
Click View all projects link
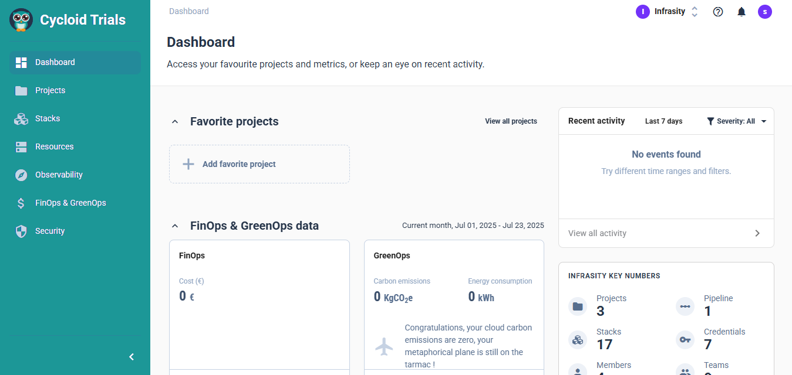point(511,121)
